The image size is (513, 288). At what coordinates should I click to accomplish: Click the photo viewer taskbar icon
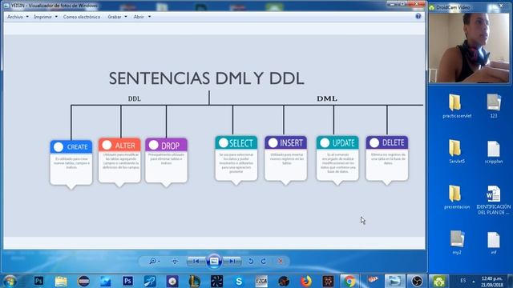(x=394, y=281)
